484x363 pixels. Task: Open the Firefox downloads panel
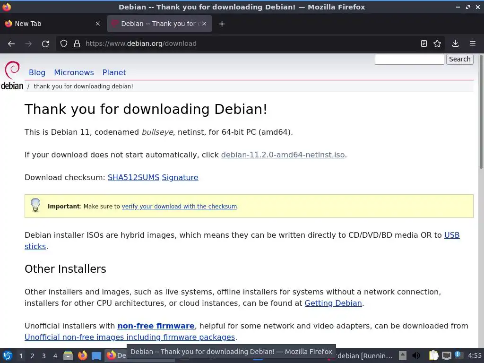pos(455,43)
